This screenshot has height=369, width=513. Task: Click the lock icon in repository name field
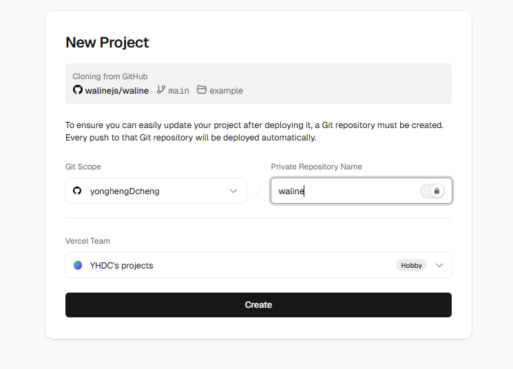[x=437, y=191]
